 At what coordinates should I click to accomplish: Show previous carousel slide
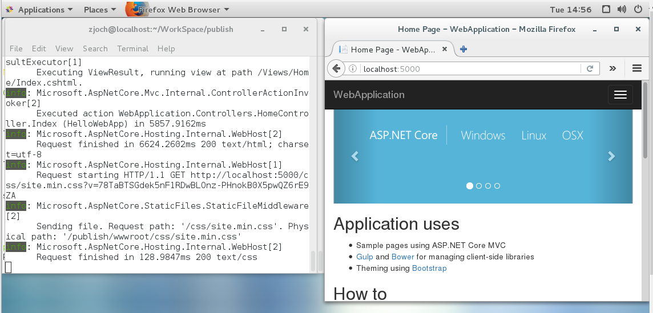click(x=355, y=156)
